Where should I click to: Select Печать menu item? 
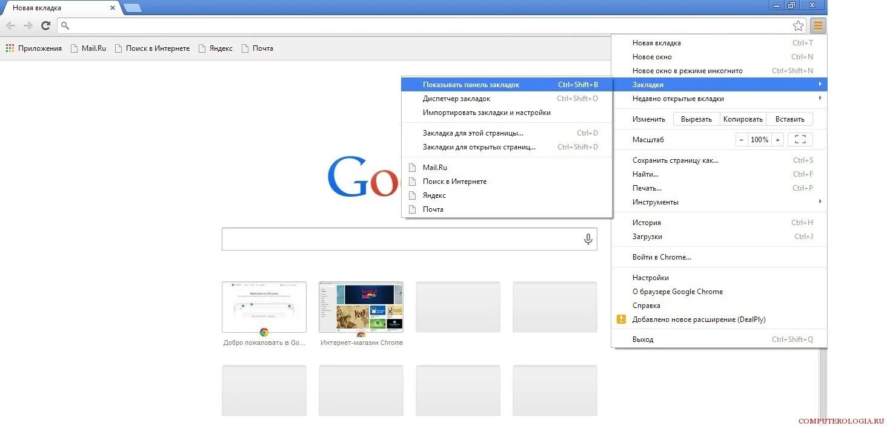tap(719, 188)
